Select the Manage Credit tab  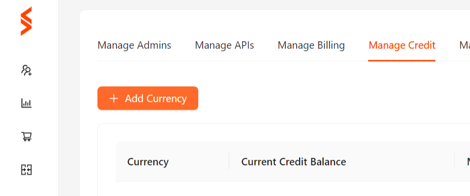[x=402, y=45]
